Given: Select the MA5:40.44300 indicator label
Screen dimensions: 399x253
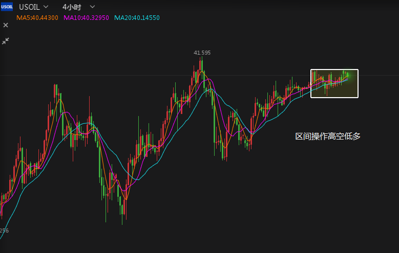Looking at the screenshot, I should click(37, 18).
